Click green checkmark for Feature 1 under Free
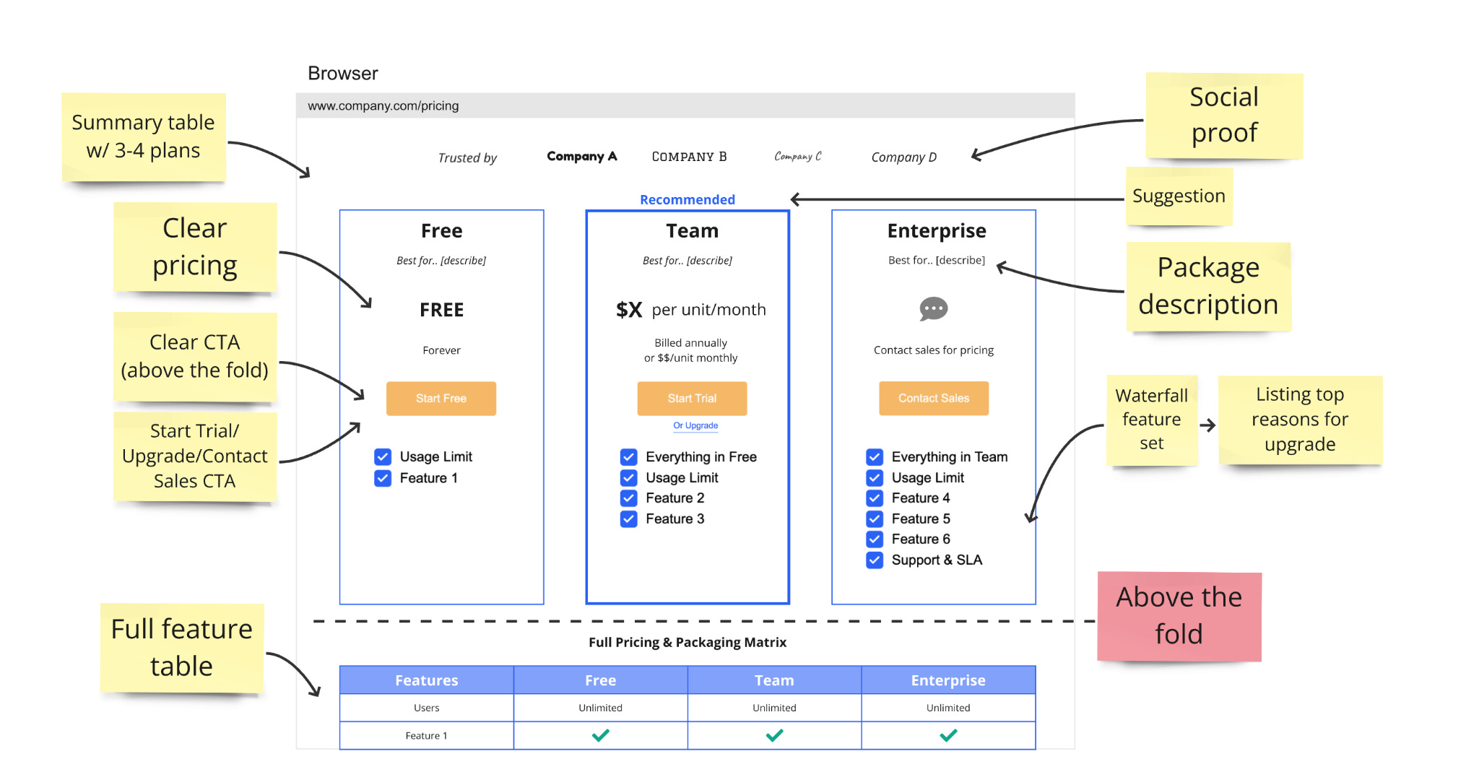The height and width of the screenshot is (759, 1479). pyautogui.click(x=600, y=735)
